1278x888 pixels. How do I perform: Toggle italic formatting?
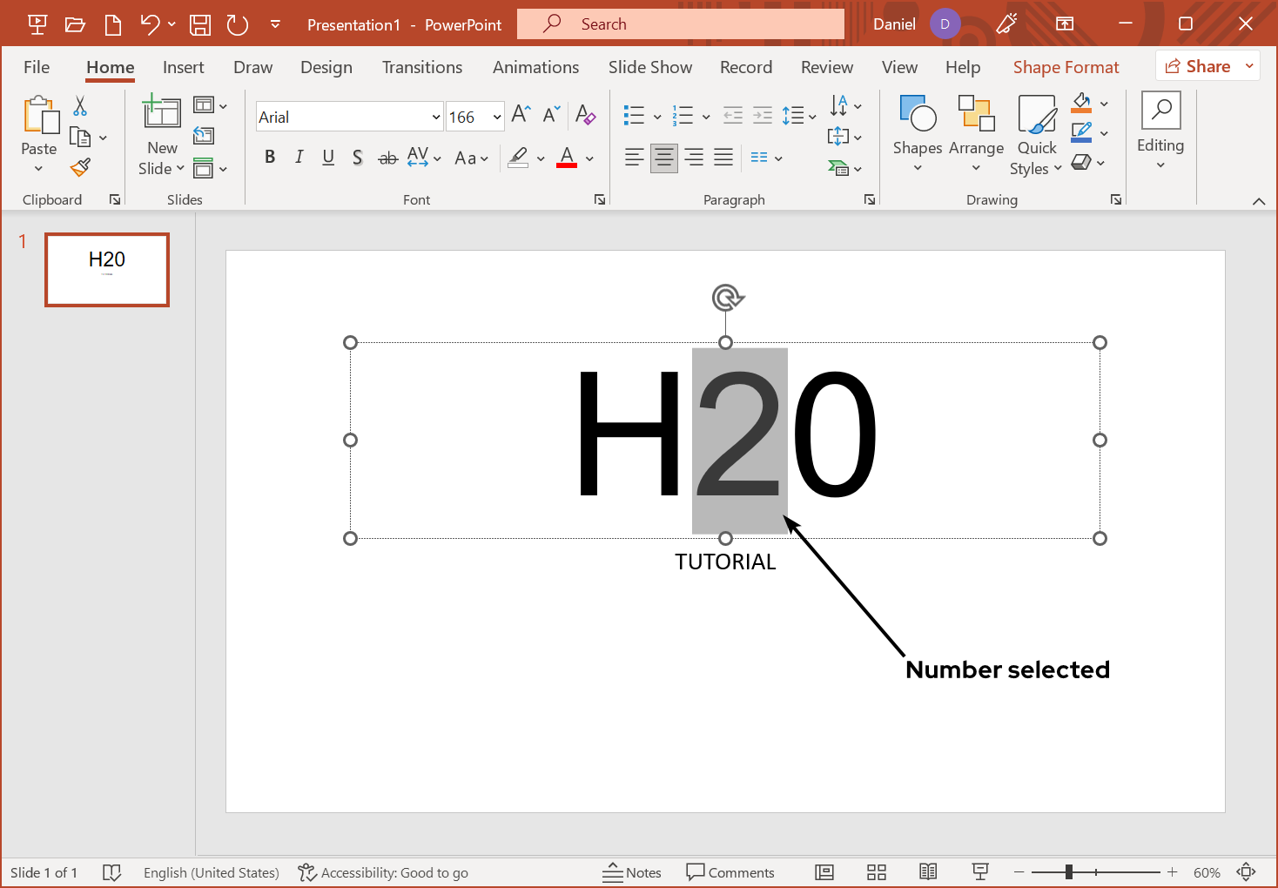click(x=299, y=158)
